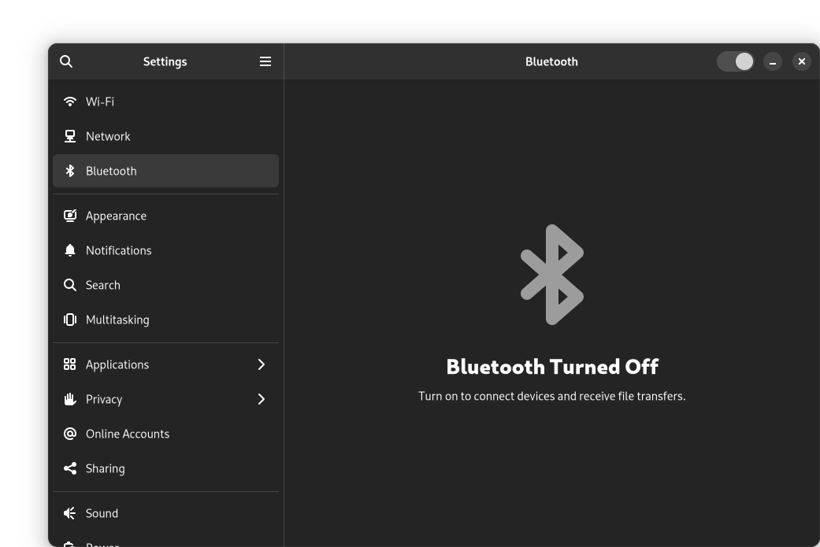This screenshot has width=820, height=547.
Task: Click the Sharing icon in the sidebar
Action: coord(70,468)
